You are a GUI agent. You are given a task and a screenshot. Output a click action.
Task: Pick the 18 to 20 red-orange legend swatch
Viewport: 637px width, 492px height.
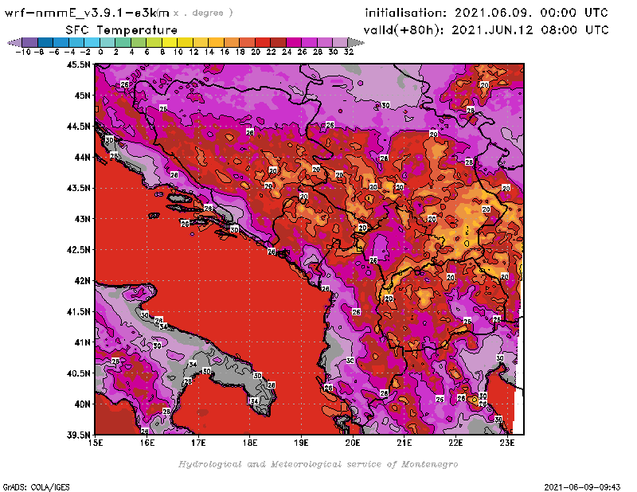pyautogui.click(x=247, y=42)
